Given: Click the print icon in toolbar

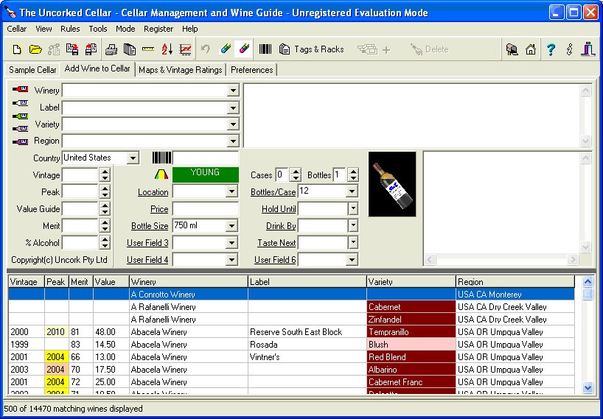Looking at the screenshot, I should pos(111,49).
